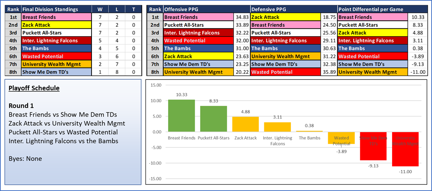Select the yellow Zack Attack Defensive PPG cell
Viewport: 432px width, 191px height.
pyautogui.click(x=285, y=17)
